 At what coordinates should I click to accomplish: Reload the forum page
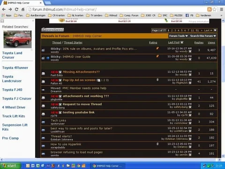(16, 9)
